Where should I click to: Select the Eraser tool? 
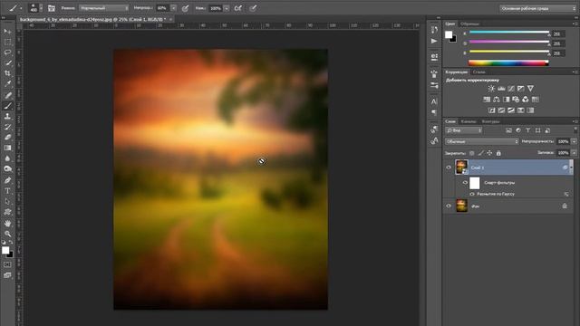[7, 137]
